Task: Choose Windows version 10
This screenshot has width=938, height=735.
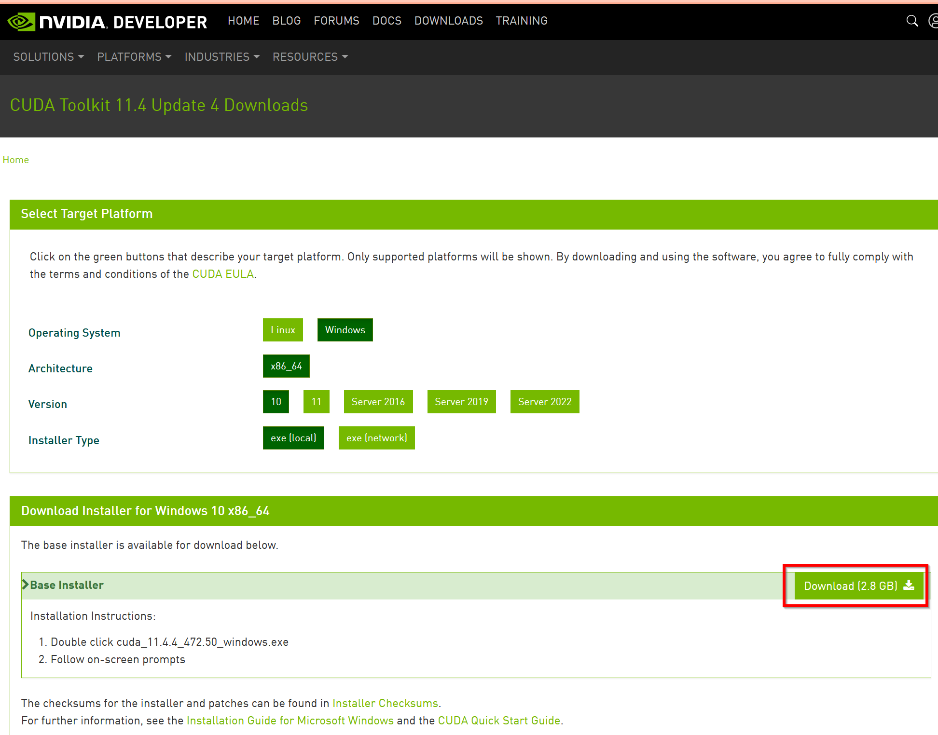Action: coord(276,402)
